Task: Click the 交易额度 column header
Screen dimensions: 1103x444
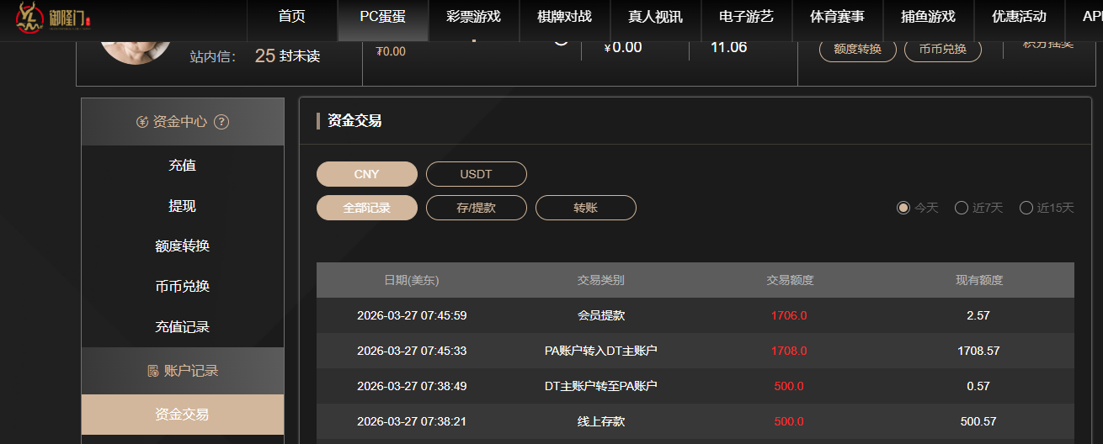Action: (x=790, y=281)
